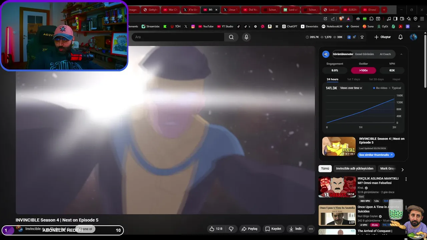Open the YouTube bookmark in bookmarks bar
Screen dimensions: 427x240
coord(206,26)
